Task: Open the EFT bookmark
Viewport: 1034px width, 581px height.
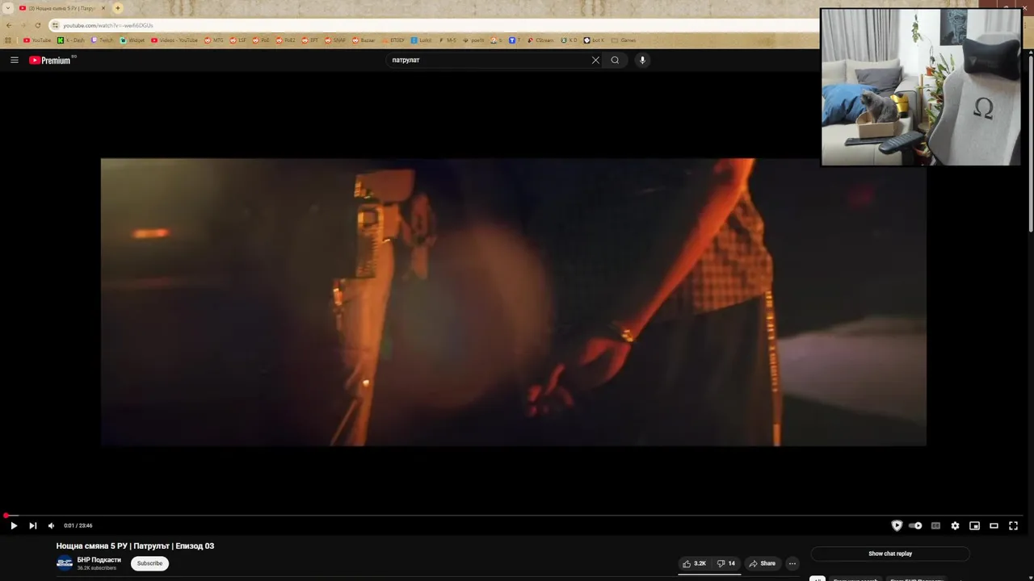Action: [309, 40]
